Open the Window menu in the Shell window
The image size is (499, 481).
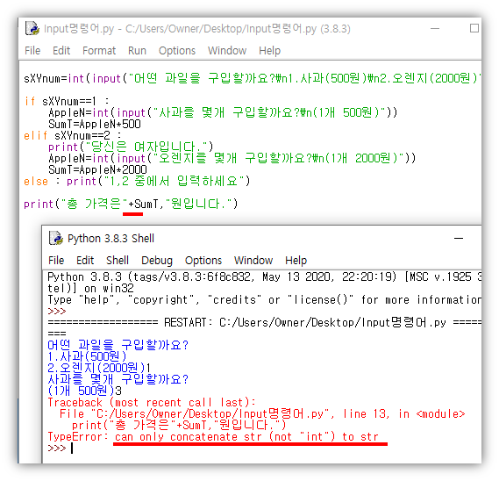point(253,261)
